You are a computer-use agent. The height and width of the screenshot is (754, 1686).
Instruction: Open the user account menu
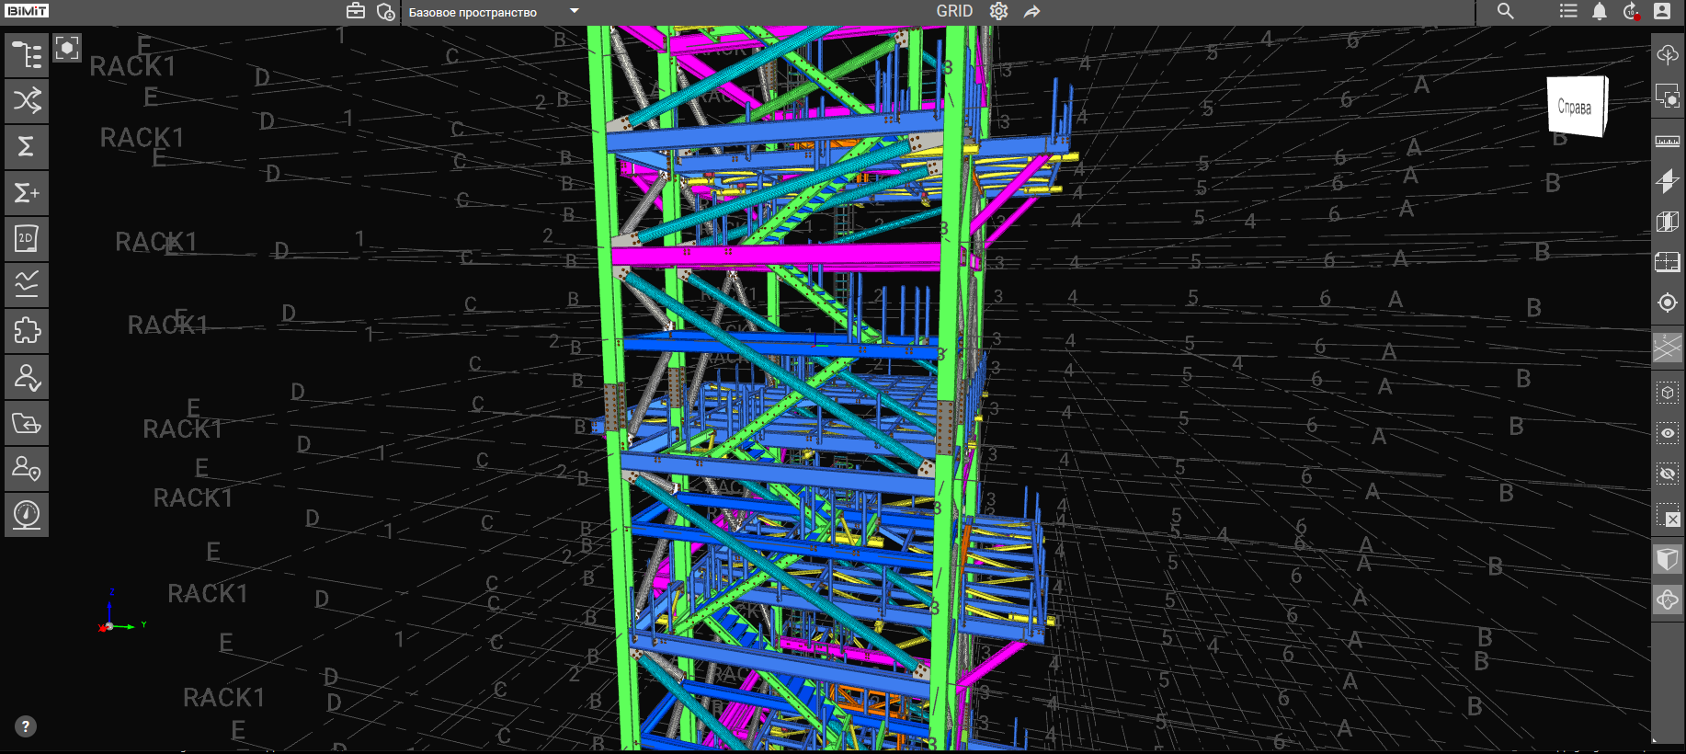coord(1661,11)
